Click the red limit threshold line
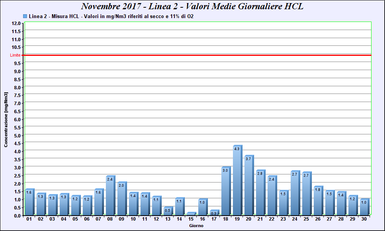Screen dimensions: 385x231 196,55
